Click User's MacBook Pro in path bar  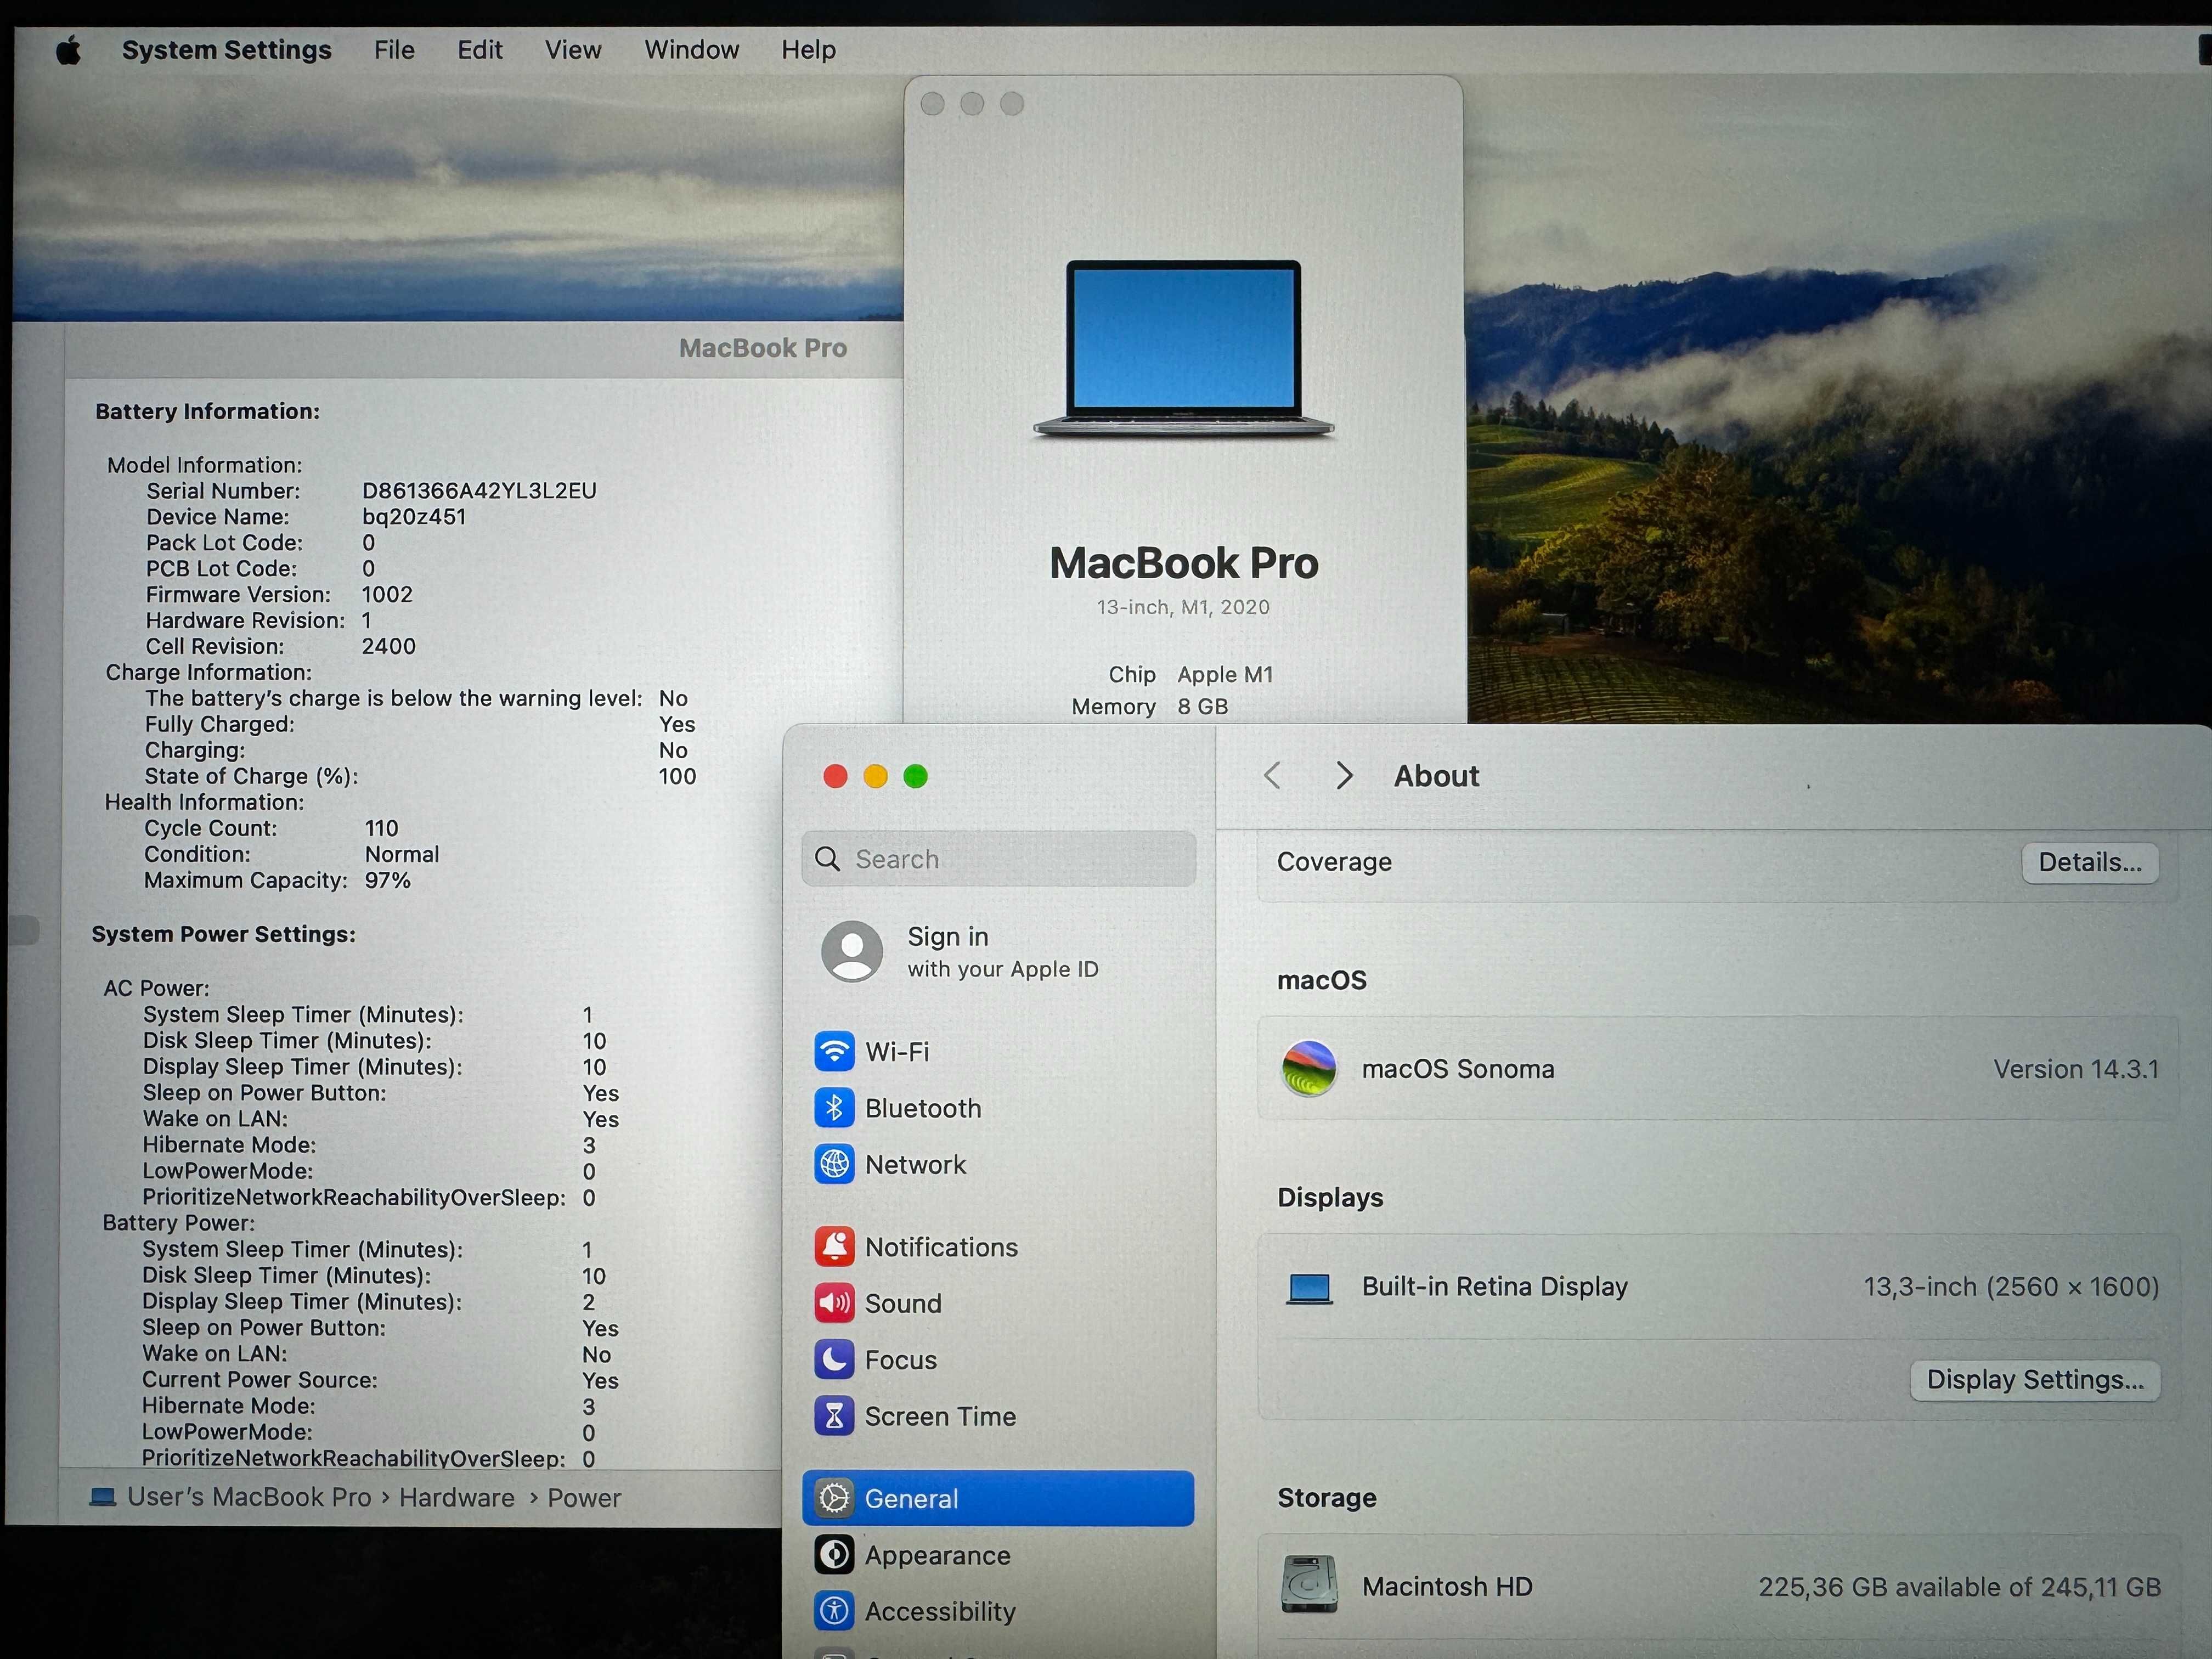click(x=249, y=1497)
